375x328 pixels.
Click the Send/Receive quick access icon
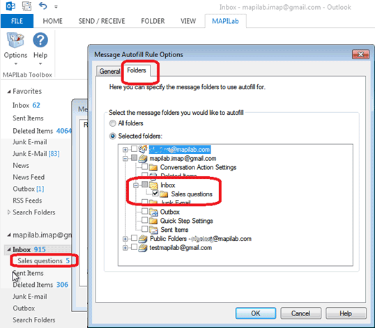(x=26, y=6)
